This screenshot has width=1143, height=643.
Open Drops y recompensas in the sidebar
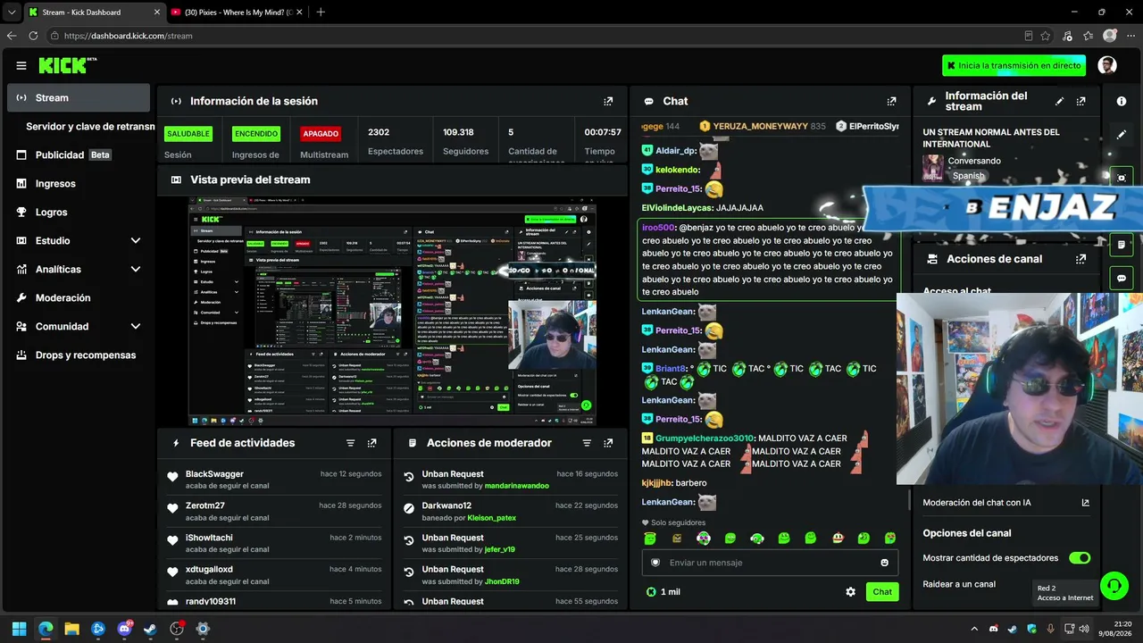(x=79, y=355)
